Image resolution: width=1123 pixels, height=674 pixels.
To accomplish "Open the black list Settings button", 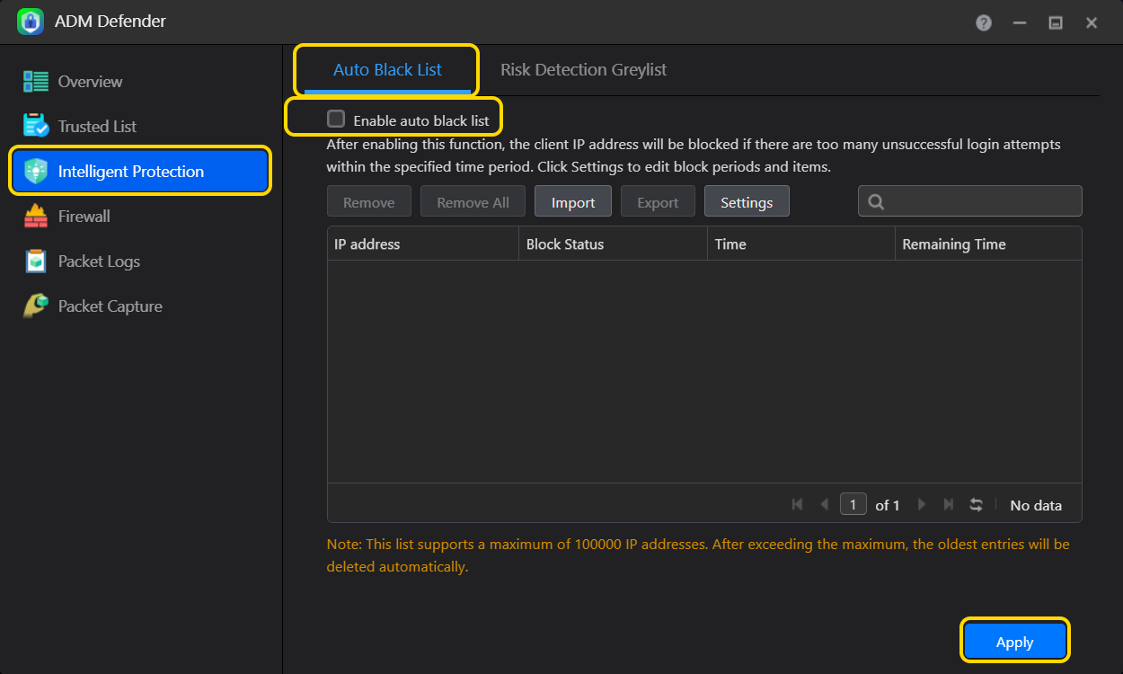I will [746, 202].
